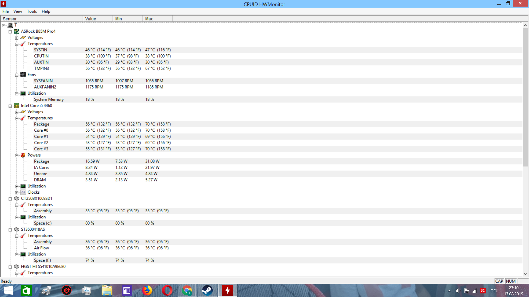
Task: Click the CT250BX100SSD1 drive icon
Action: [17, 198]
